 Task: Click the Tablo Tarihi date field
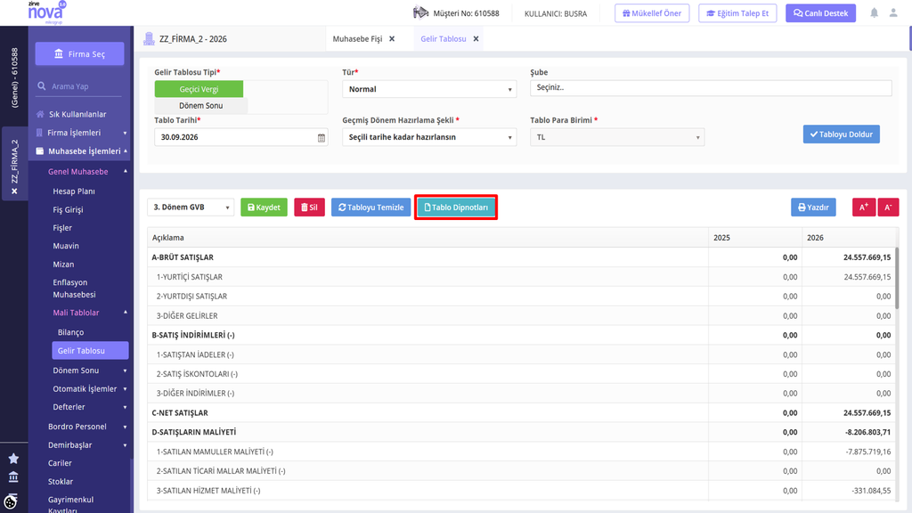240,137
